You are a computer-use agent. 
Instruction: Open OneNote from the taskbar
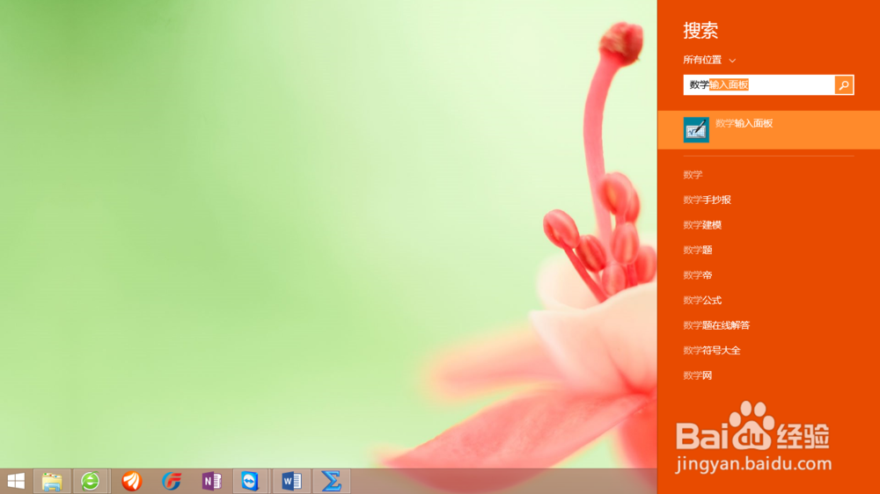coord(211,481)
